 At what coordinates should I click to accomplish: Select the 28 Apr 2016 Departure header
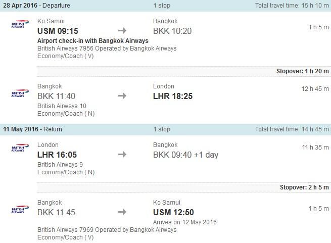(x=166, y=6)
